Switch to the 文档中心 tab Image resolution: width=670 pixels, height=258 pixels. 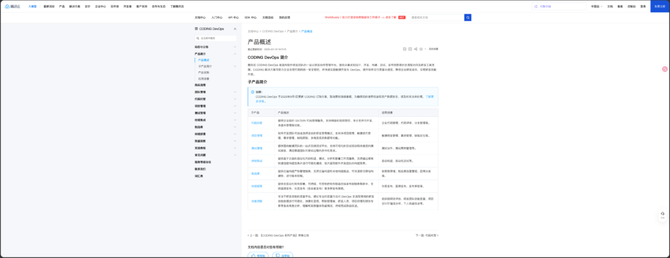point(200,18)
